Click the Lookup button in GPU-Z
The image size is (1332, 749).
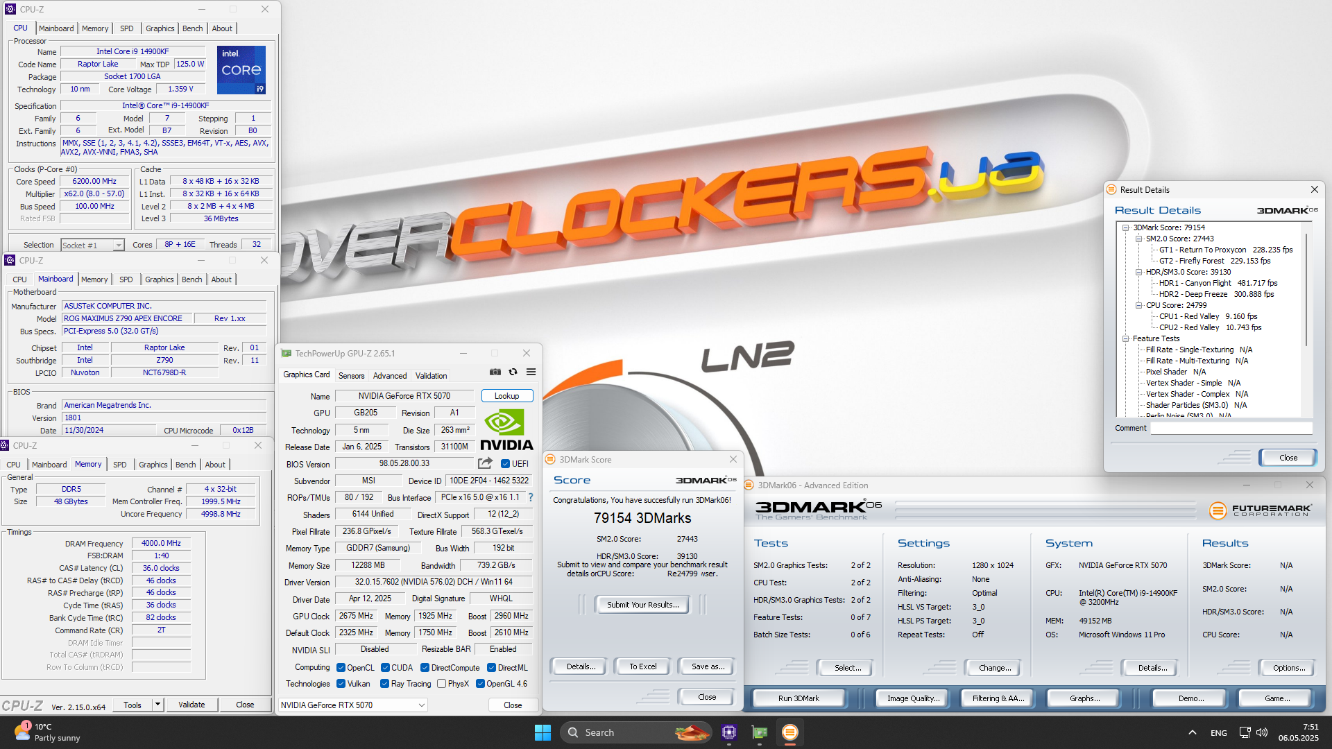[506, 396]
